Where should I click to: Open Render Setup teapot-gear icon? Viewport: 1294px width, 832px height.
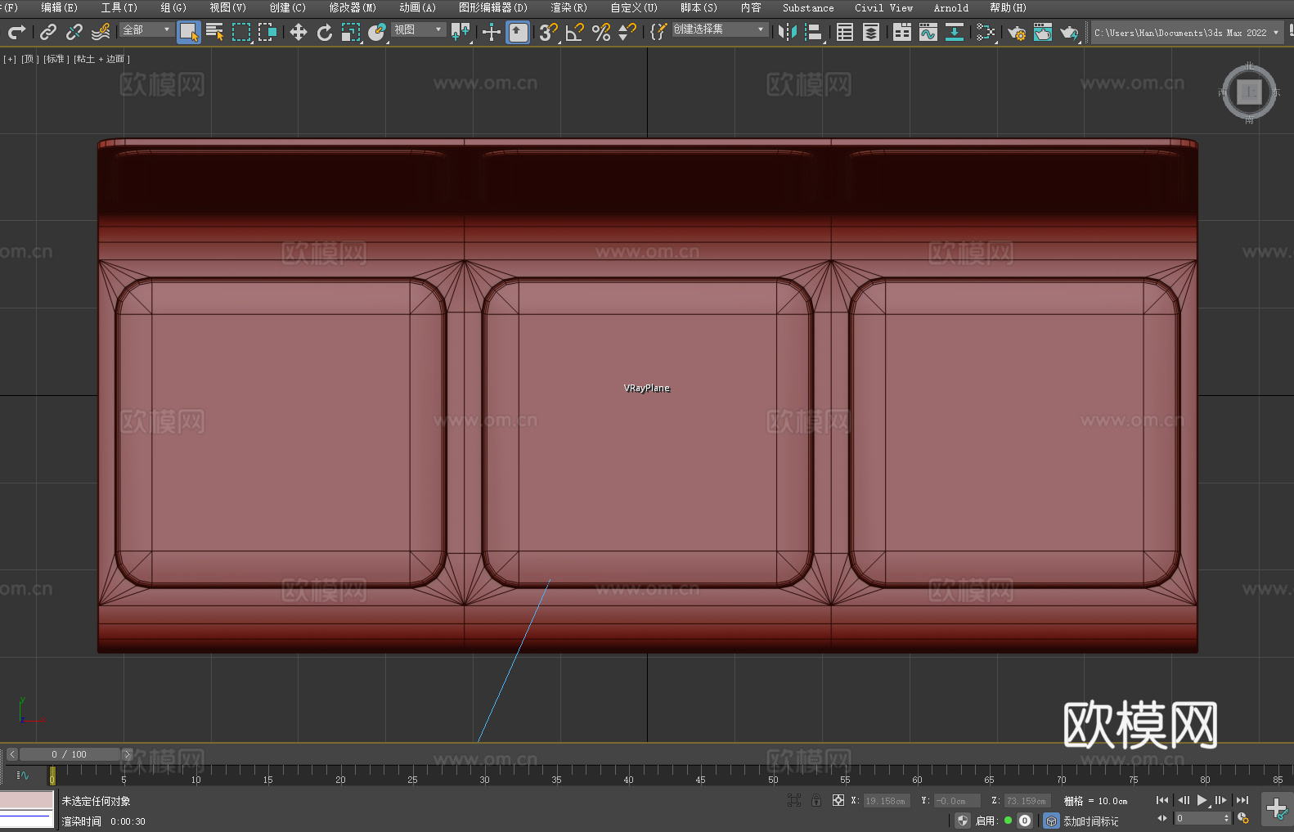1017,32
